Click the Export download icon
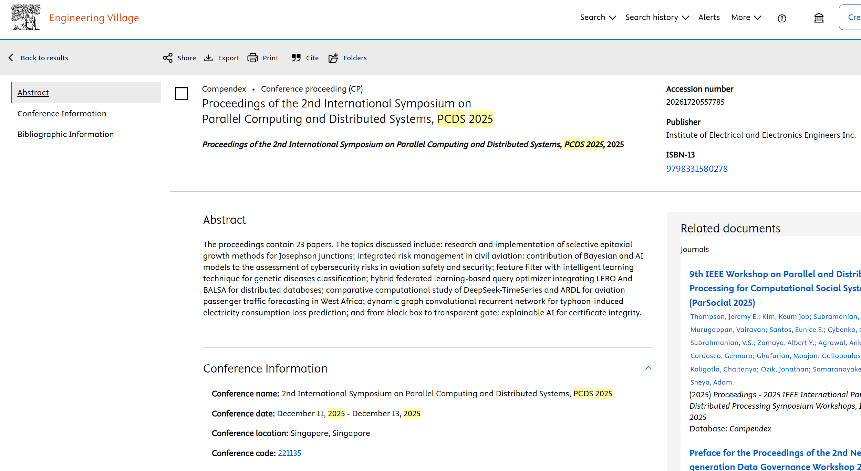Screen dimensions: 861x471 click(208, 58)
